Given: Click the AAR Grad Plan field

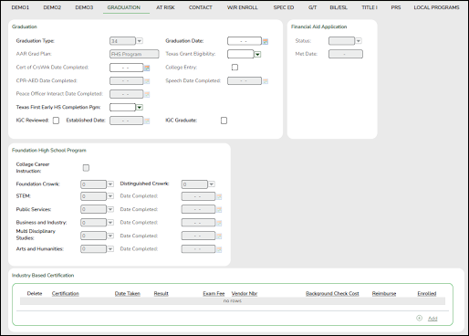Looking at the screenshot, I should point(134,54).
